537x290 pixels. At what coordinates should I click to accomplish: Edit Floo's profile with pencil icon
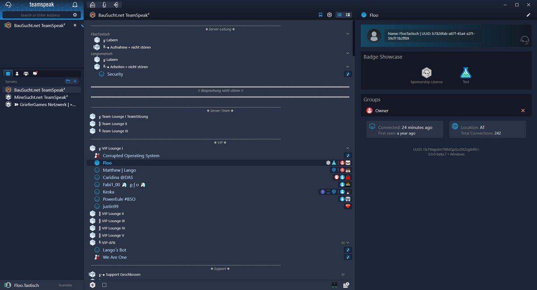528,15
